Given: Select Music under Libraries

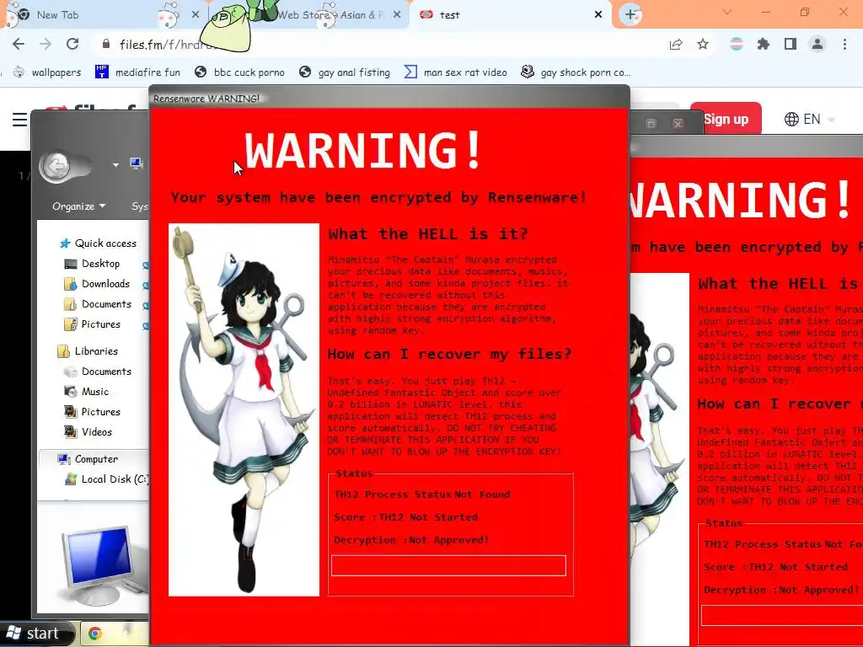Looking at the screenshot, I should (x=87, y=392).
